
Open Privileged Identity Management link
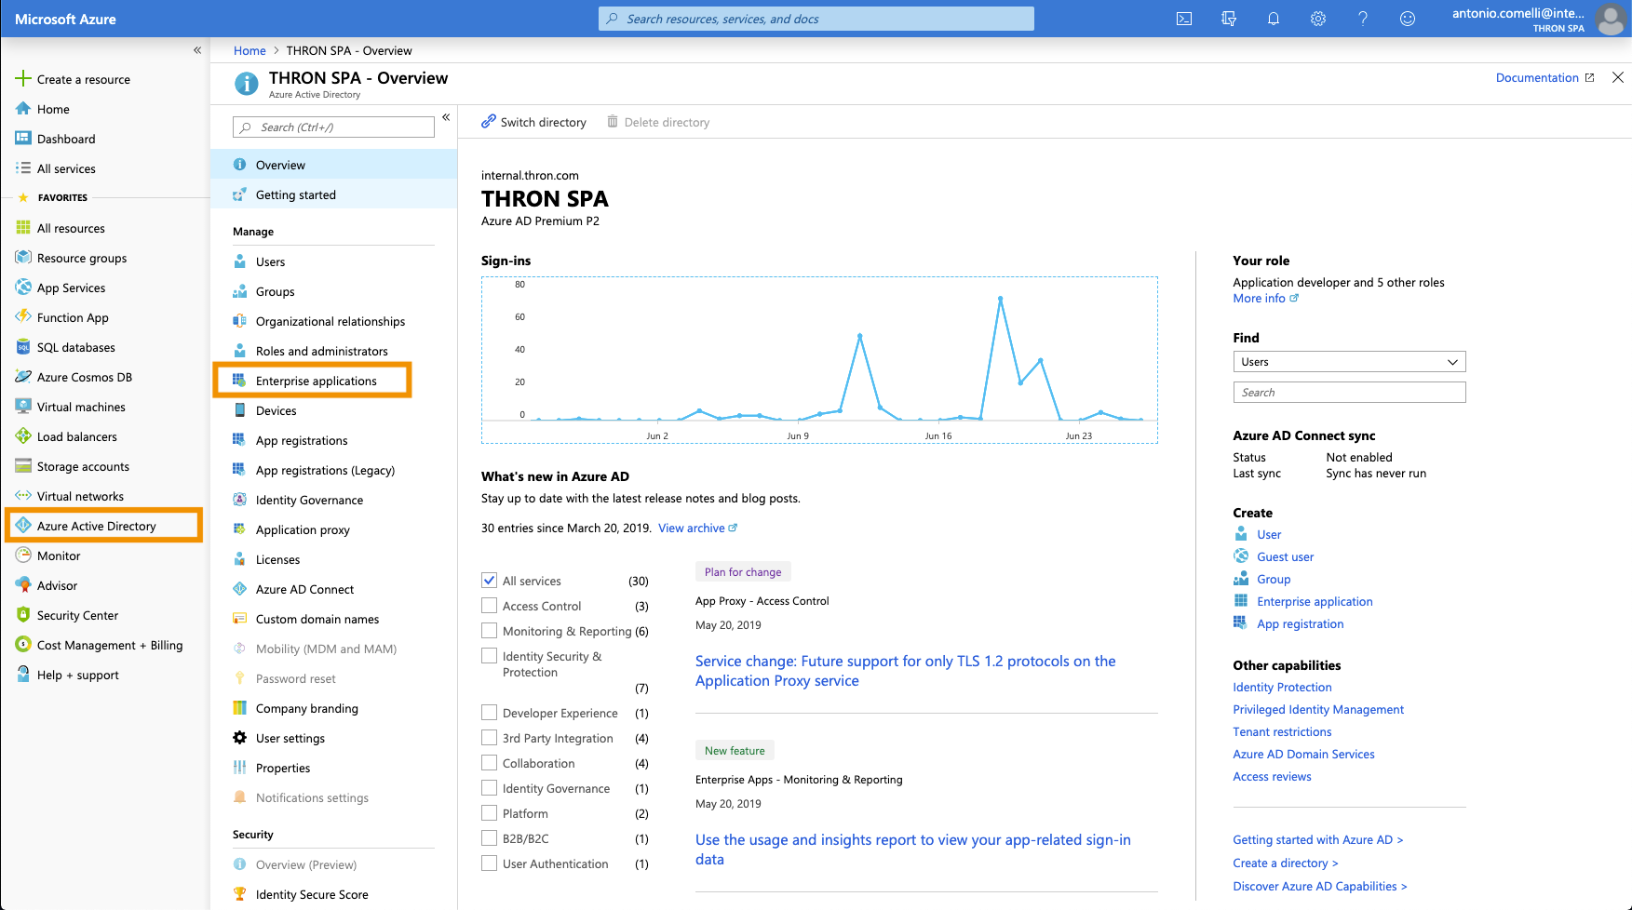pos(1318,709)
